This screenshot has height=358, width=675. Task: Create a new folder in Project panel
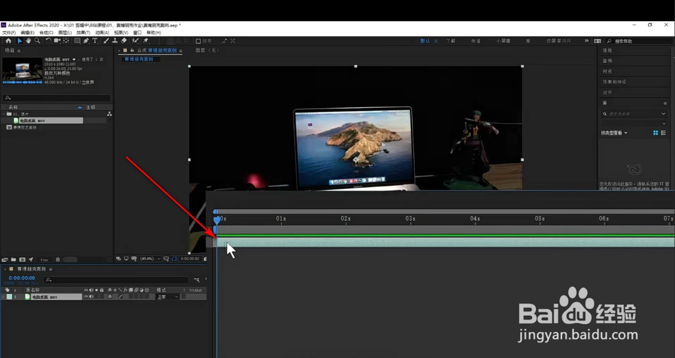[x=13, y=259]
